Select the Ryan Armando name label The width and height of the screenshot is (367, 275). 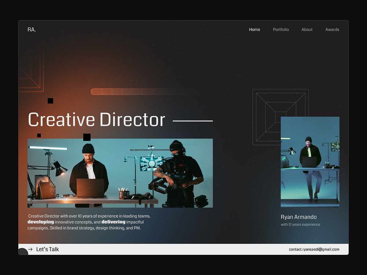coord(298,217)
